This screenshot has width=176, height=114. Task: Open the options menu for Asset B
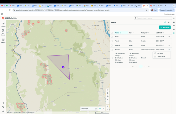coord(169,45)
